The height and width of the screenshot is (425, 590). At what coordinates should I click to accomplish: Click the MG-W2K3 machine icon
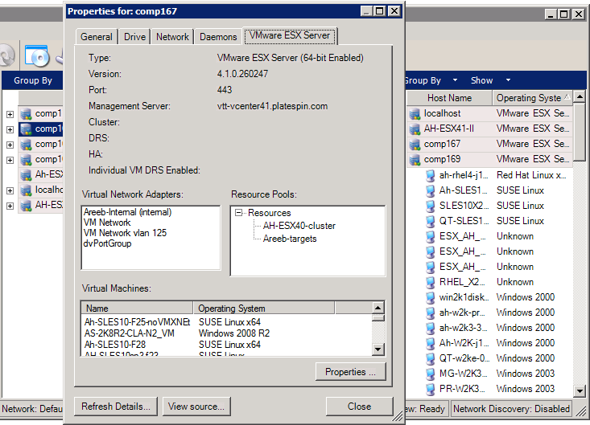(431, 374)
